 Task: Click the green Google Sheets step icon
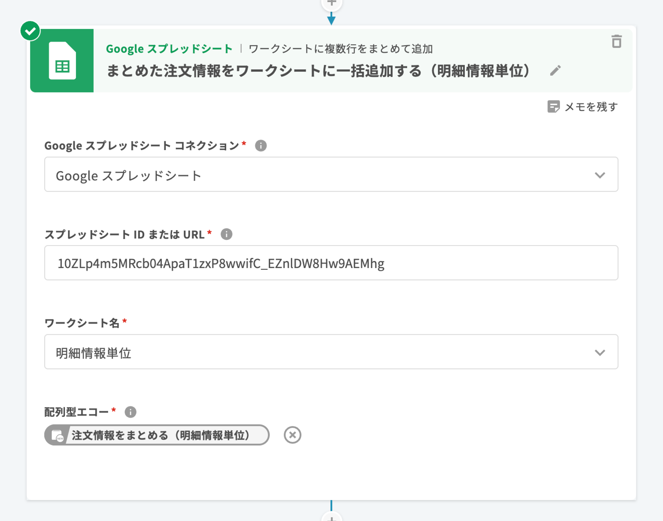(x=62, y=61)
